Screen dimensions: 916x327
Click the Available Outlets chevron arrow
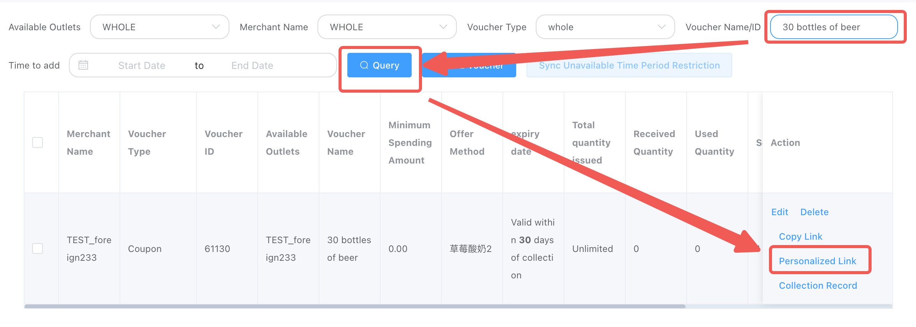[x=216, y=27]
